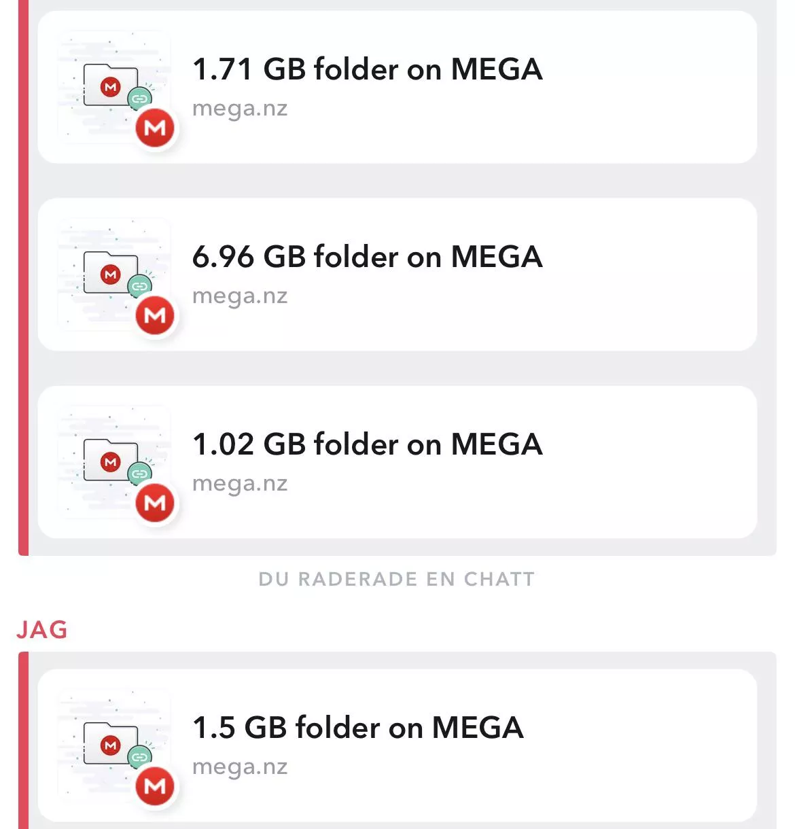
Task: Click the red MEGA badge on 6.96 GB card
Action: pos(156,315)
